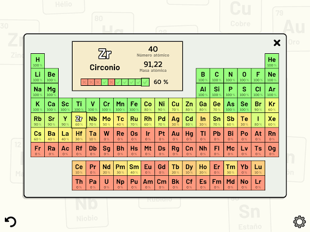Open the Chlorine (Cl) element
Viewport: 310px width, 232px height.
258,91
